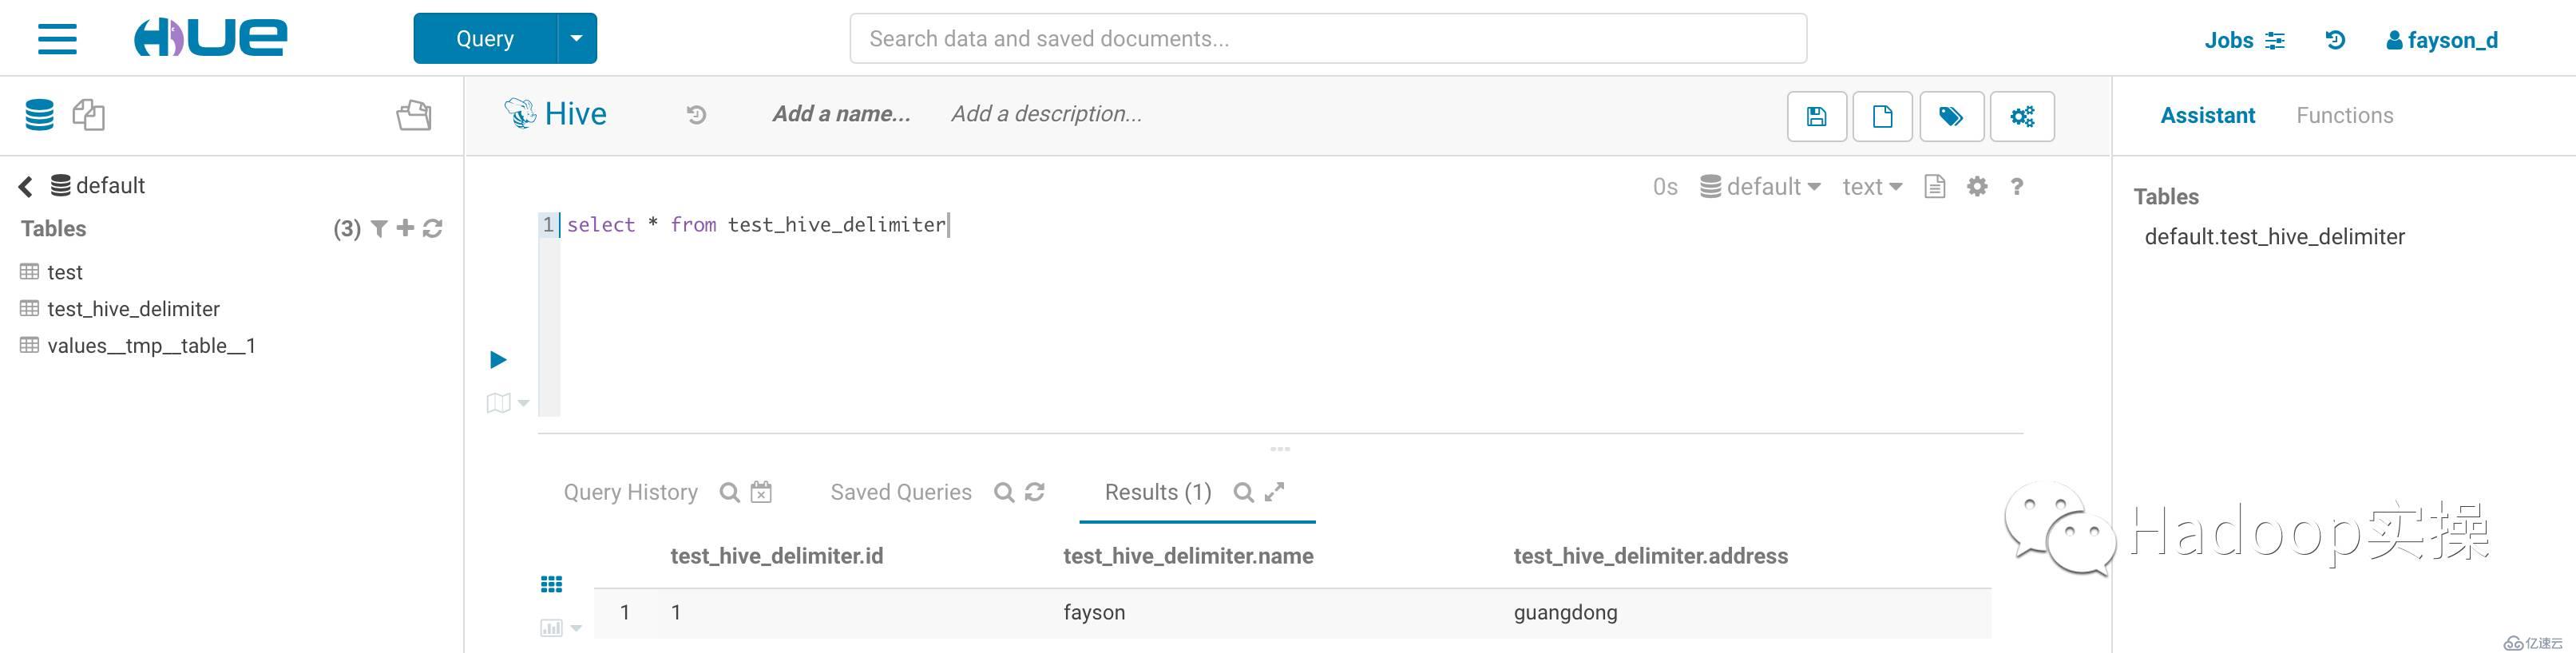Expand the default database dropdown
Image resolution: width=2576 pixels, height=653 pixels.
1760,187
